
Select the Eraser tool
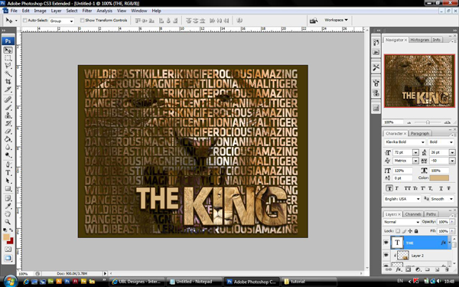click(x=8, y=131)
